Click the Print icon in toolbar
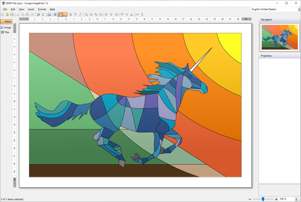Viewport: 301px width, 202px height. (49, 14)
